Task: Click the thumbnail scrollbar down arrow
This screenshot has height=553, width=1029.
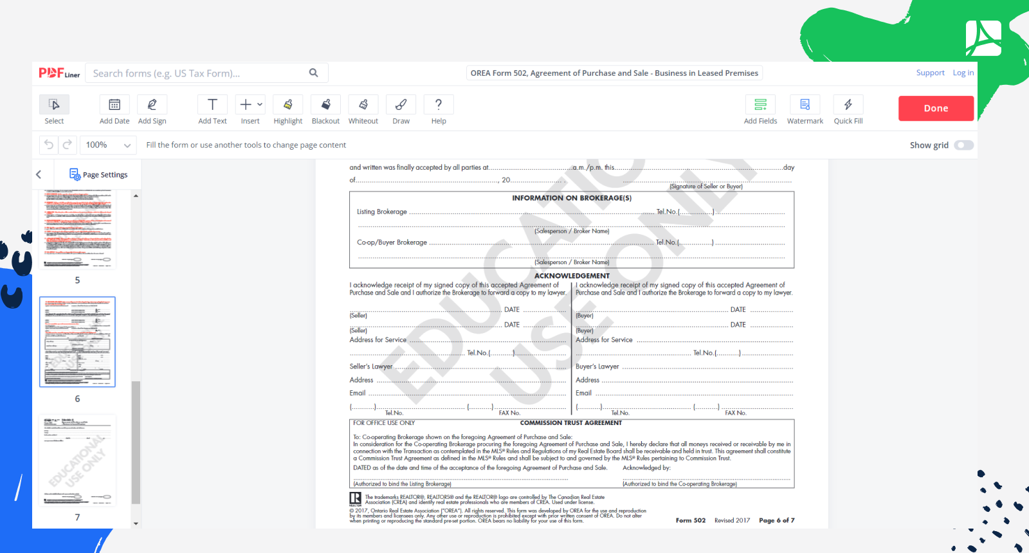Action: point(136,523)
